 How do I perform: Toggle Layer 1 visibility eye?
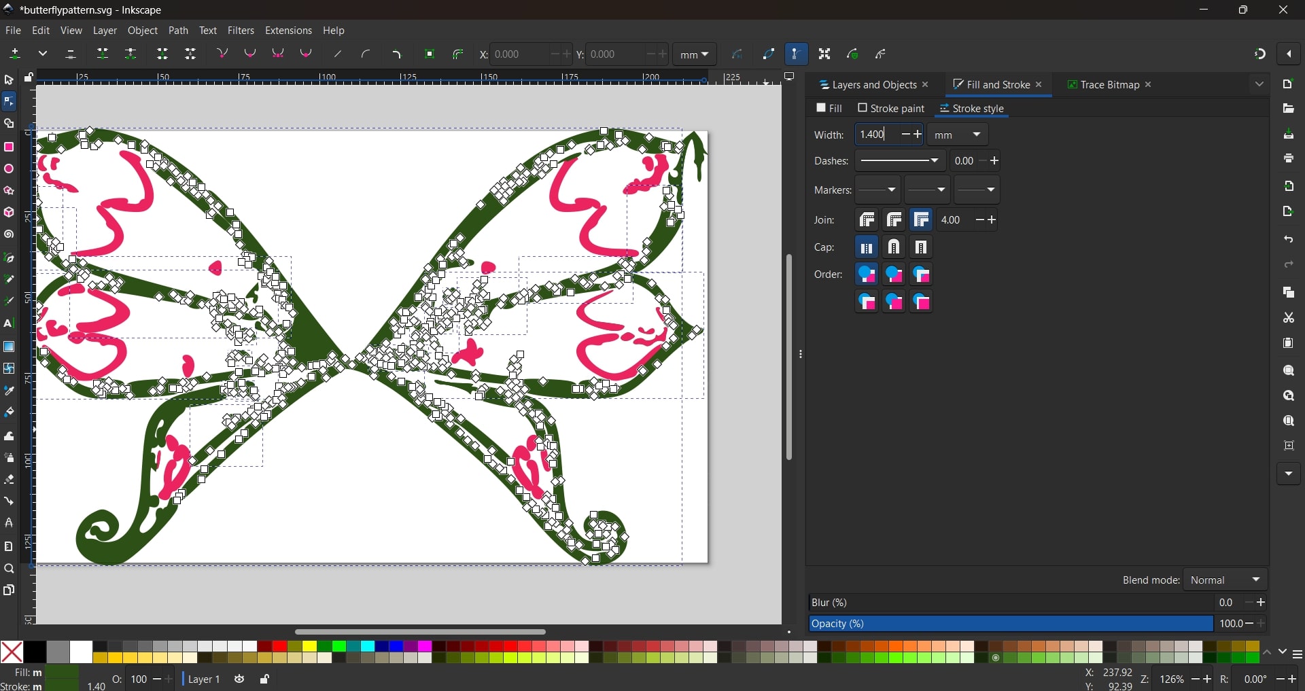(239, 679)
